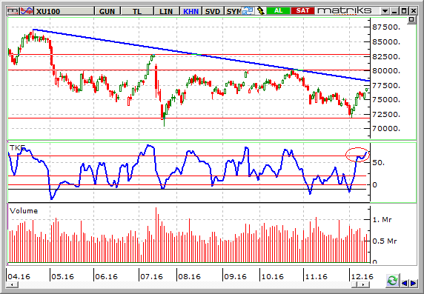Click the 70000 price axis label
424x294 pixels.
[386, 129]
